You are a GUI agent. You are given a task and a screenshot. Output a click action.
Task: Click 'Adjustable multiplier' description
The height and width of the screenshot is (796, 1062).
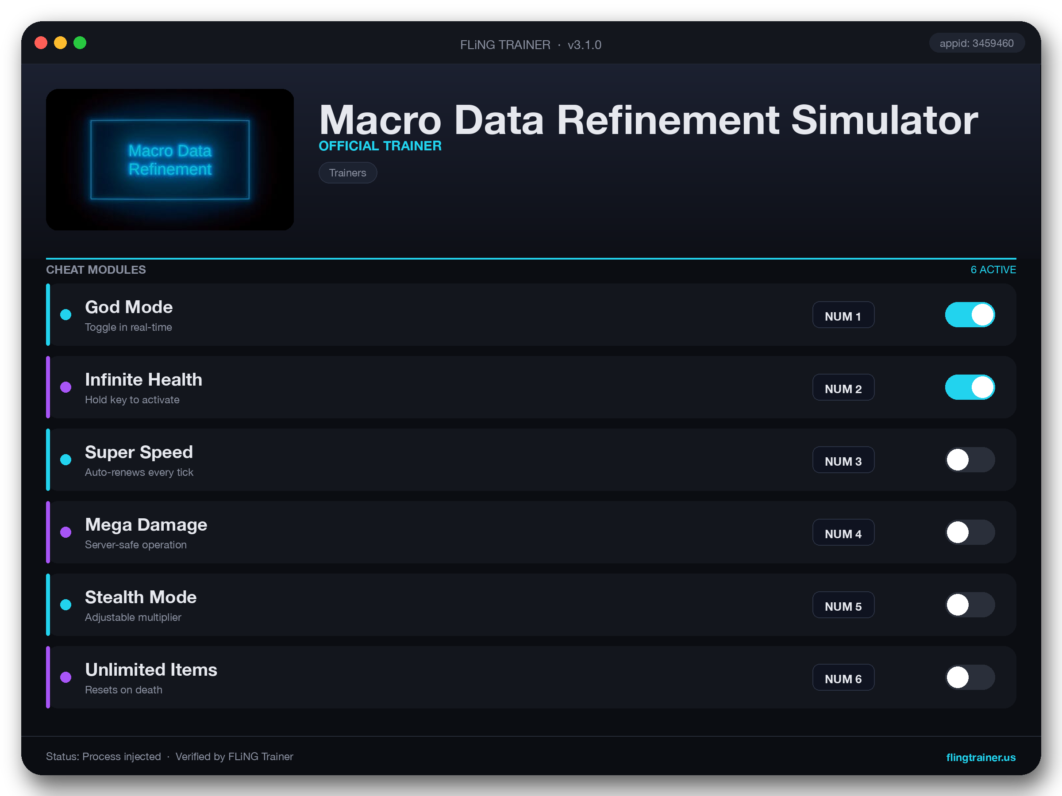pyautogui.click(x=133, y=617)
